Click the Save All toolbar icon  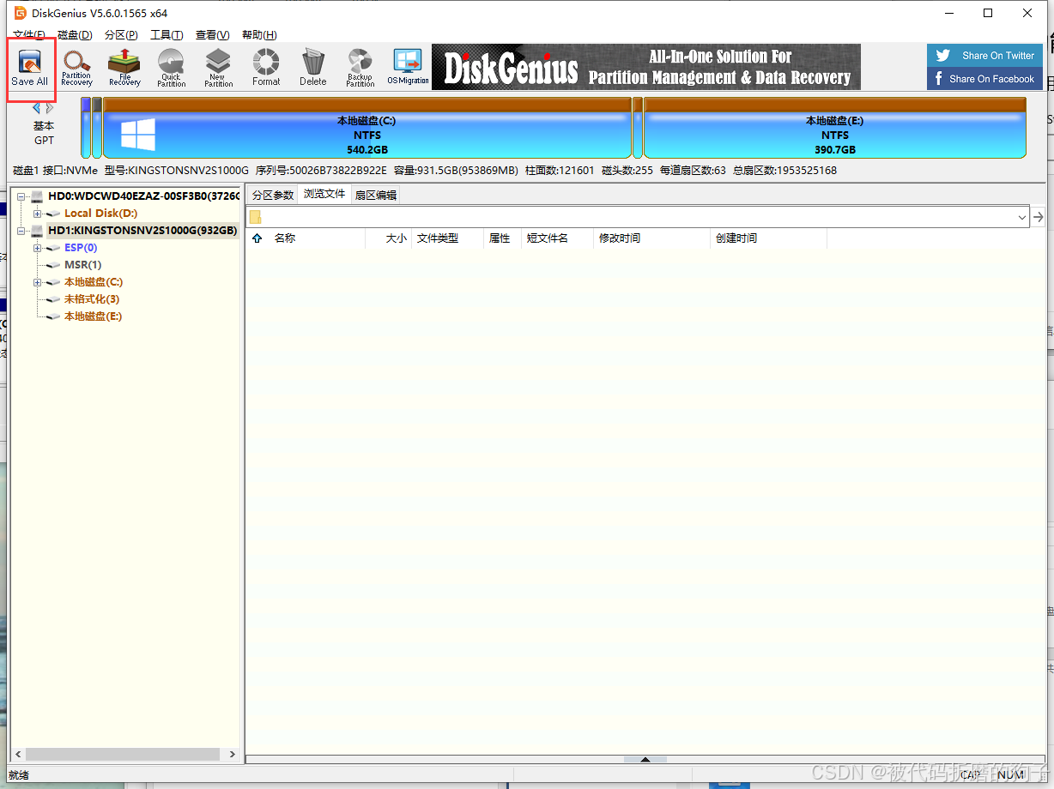coord(30,68)
